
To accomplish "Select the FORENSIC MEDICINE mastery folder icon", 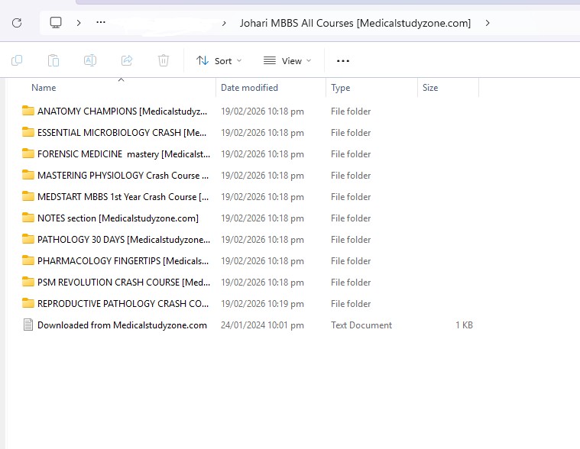I will point(28,153).
